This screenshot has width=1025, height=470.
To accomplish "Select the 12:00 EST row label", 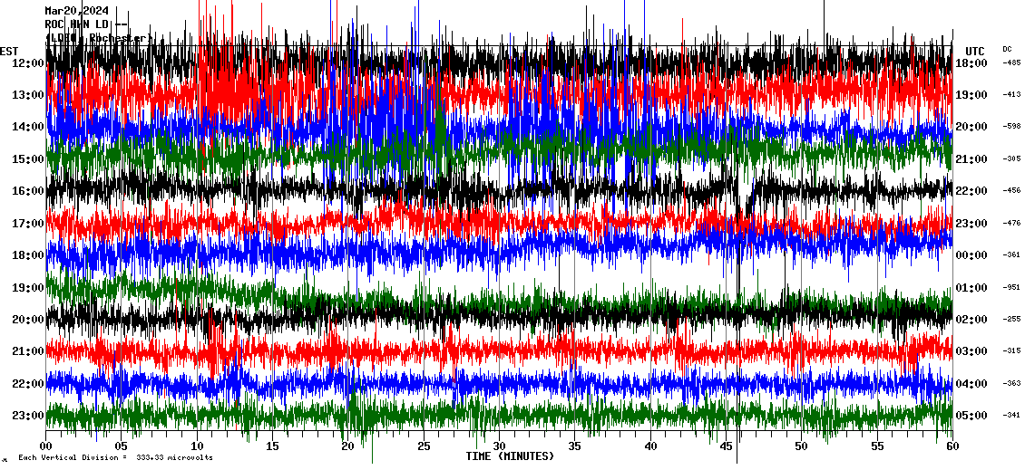I will click(28, 63).
